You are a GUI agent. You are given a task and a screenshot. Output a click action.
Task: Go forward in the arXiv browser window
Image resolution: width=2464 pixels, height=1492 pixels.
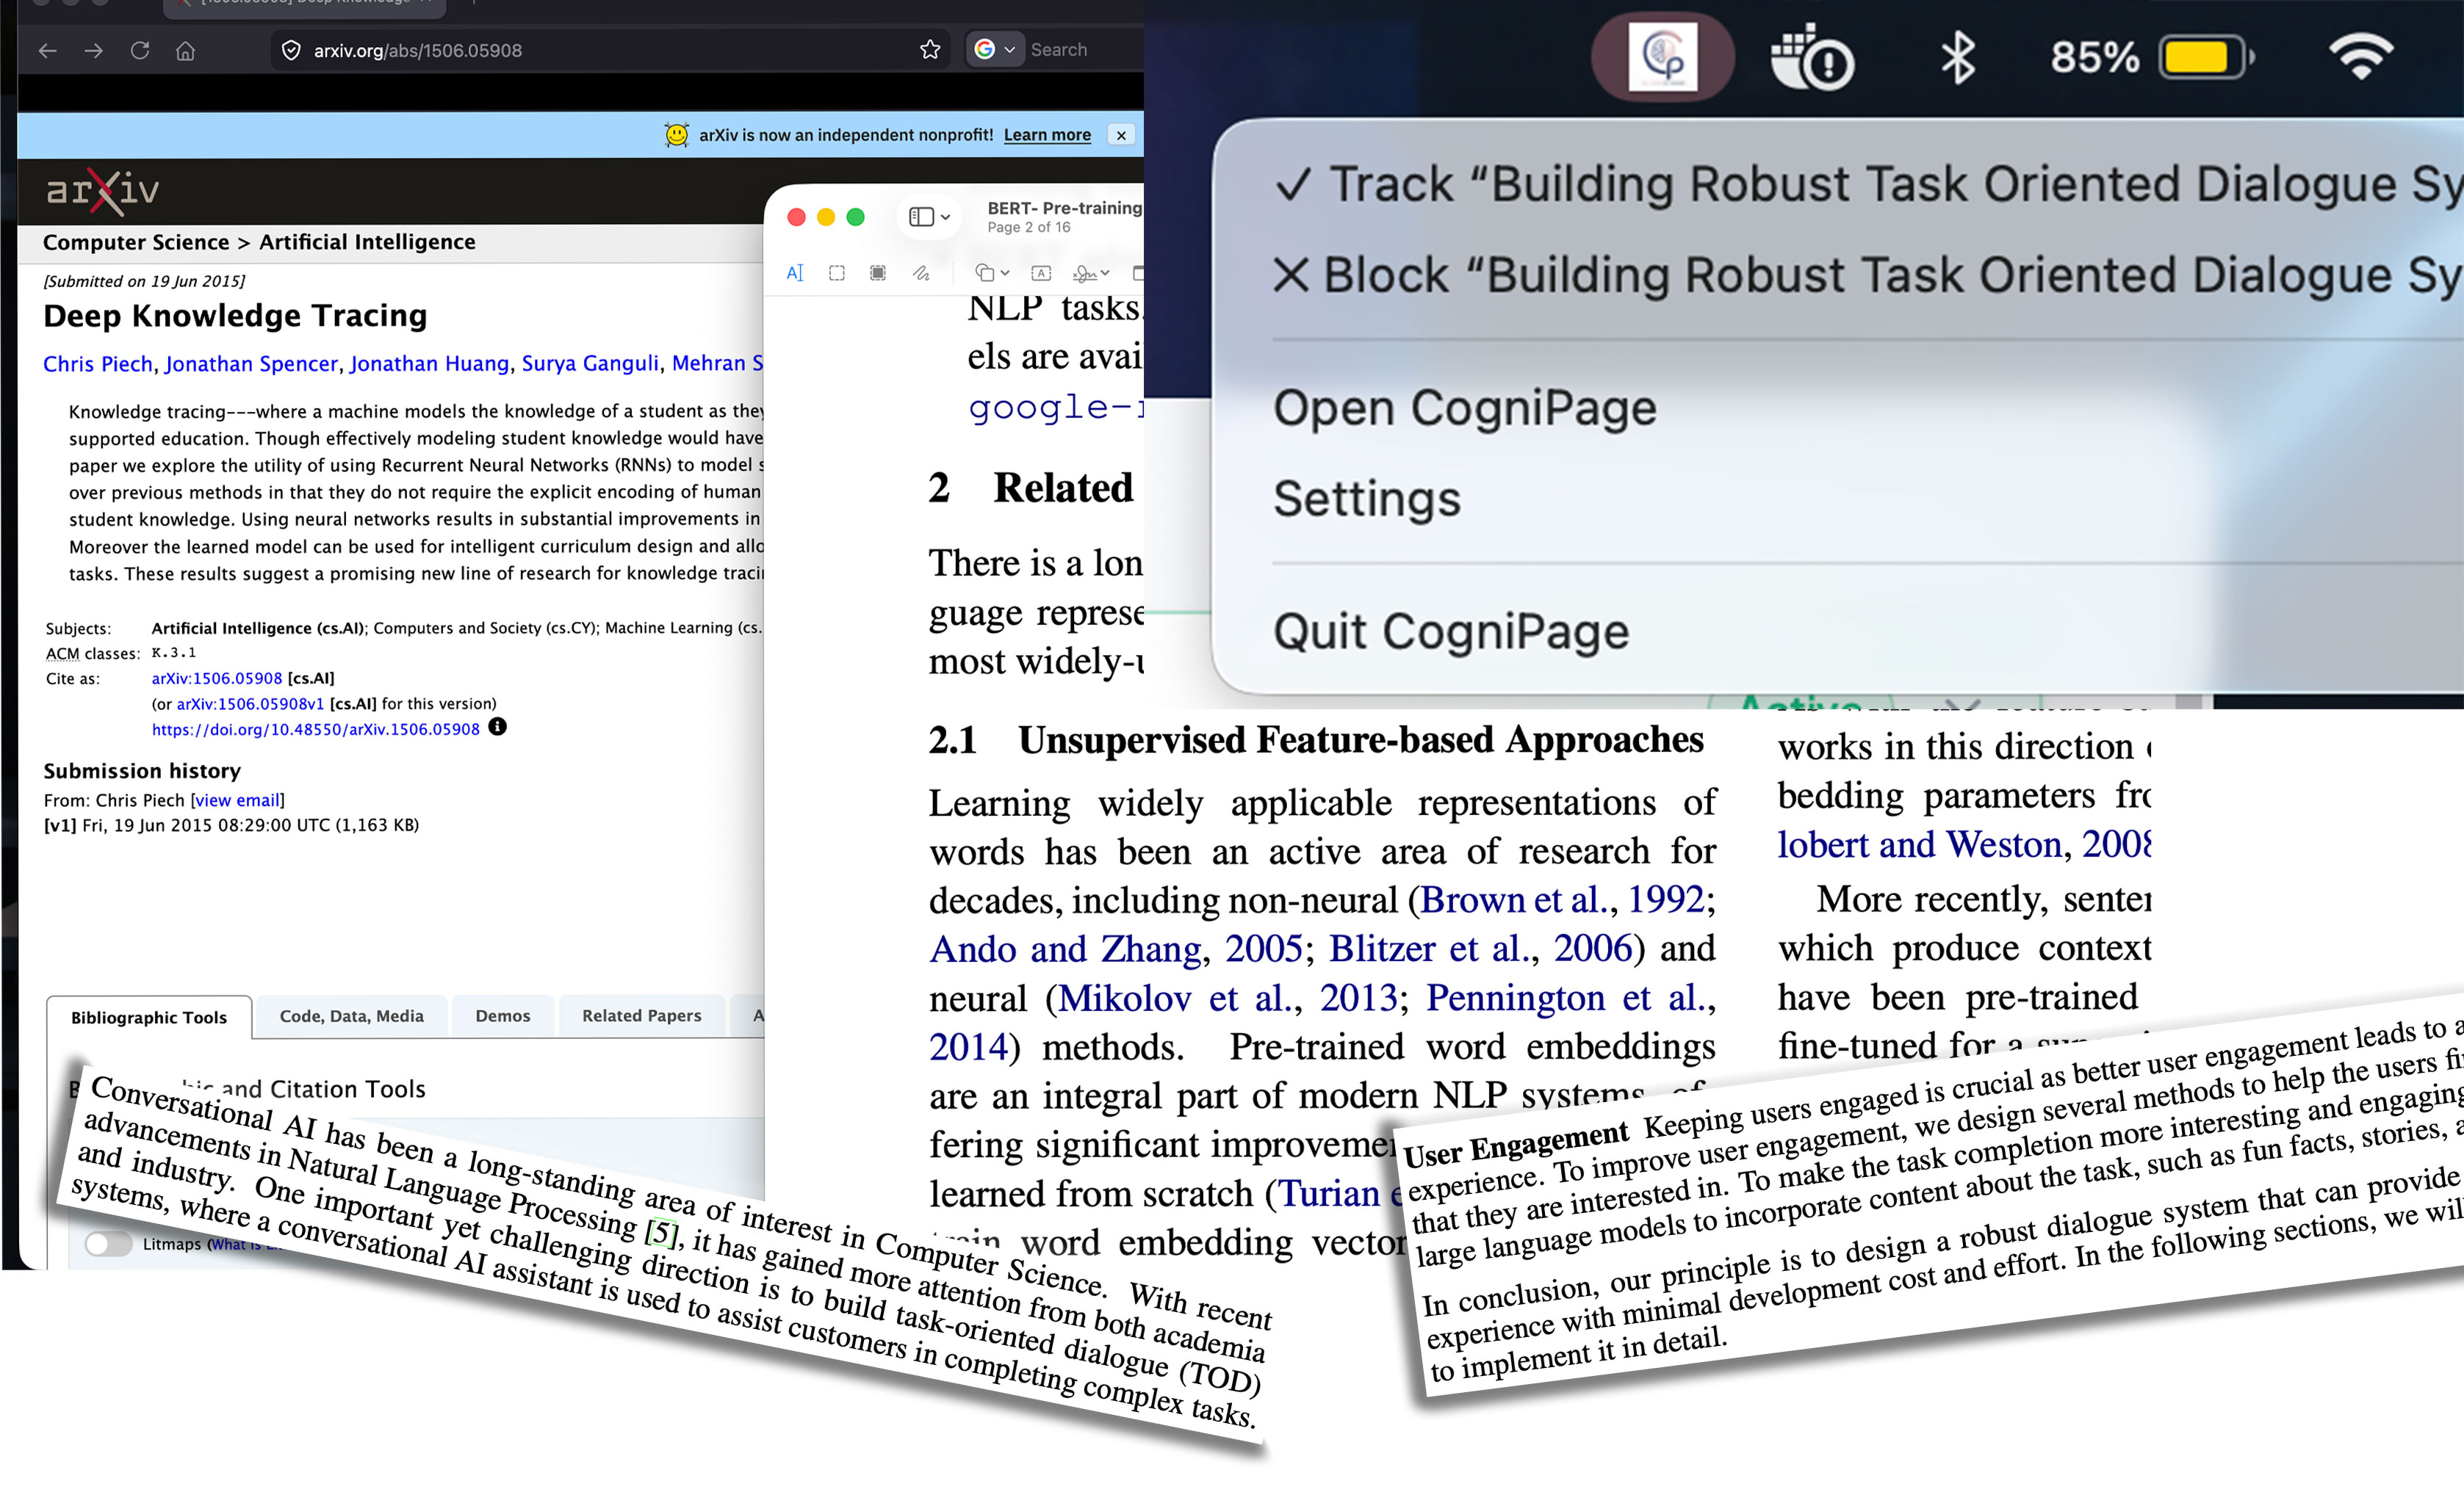(93, 50)
